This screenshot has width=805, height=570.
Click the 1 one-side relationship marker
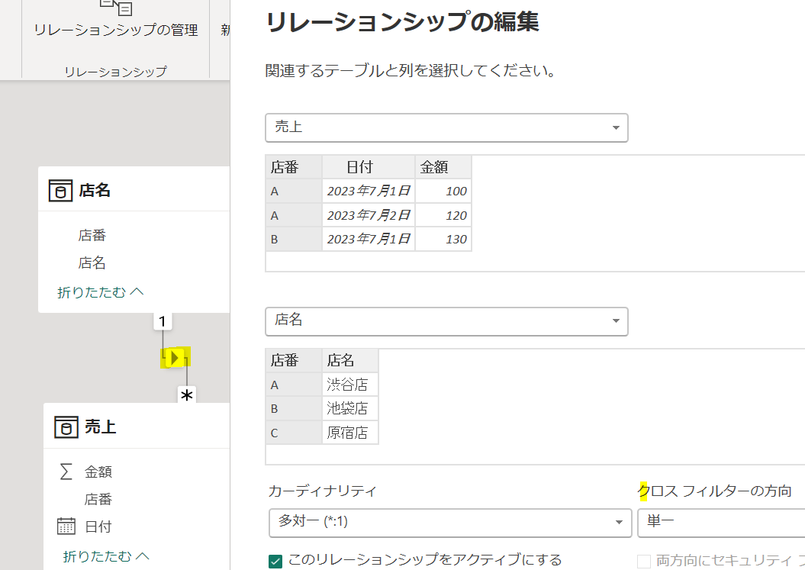coord(162,322)
